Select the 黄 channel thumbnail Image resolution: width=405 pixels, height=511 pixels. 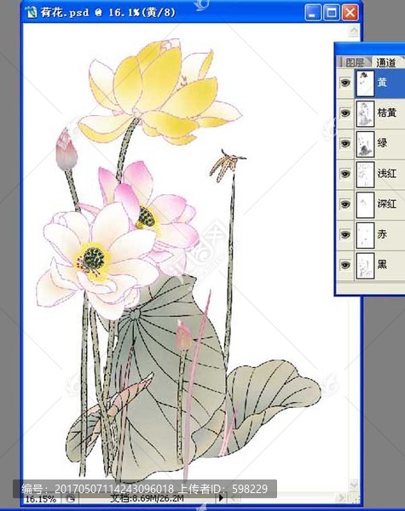(365, 83)
